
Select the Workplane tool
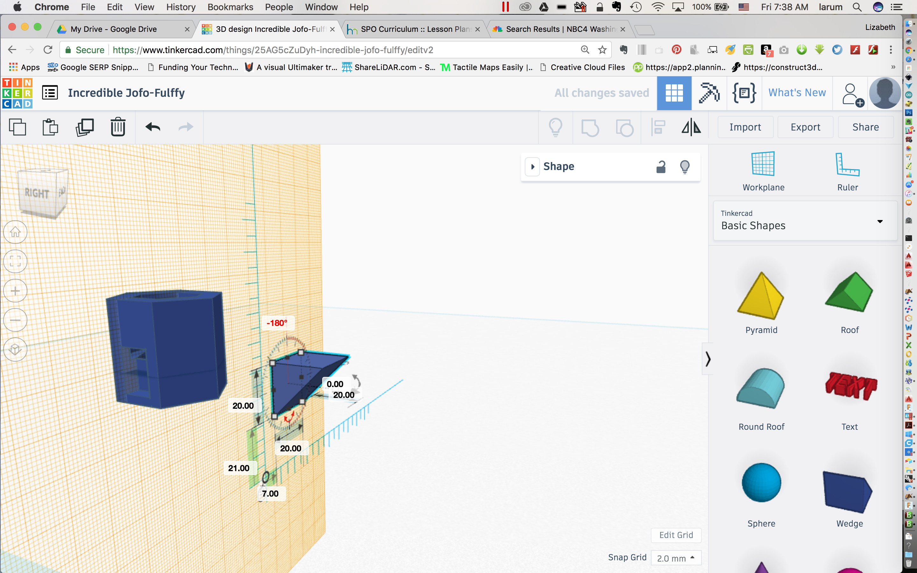pos(763,171)
